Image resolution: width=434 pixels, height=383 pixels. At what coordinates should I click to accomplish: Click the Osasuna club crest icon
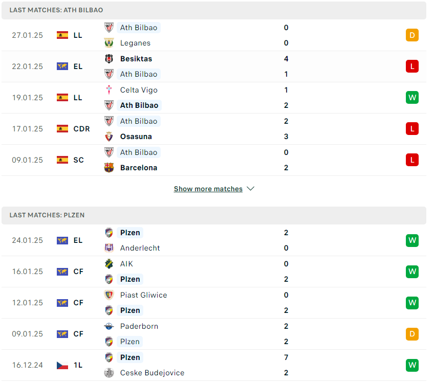click(109, 137)
